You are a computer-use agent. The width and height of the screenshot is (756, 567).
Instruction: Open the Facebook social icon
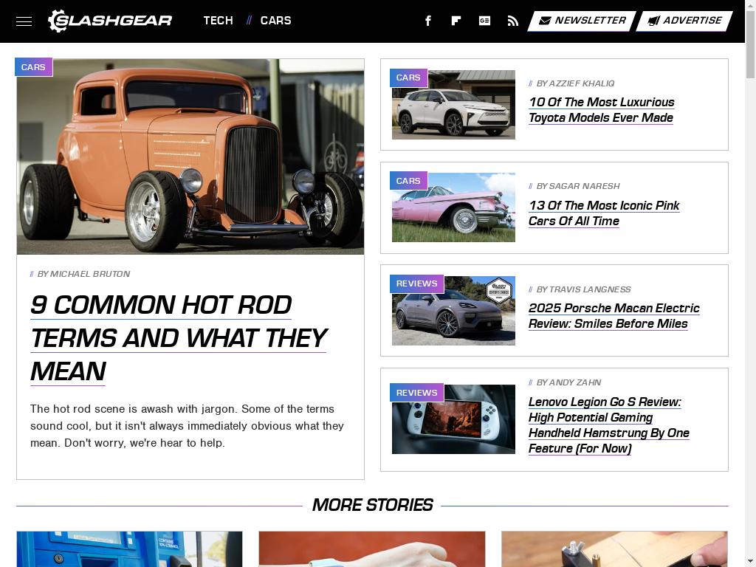point(427,21)
